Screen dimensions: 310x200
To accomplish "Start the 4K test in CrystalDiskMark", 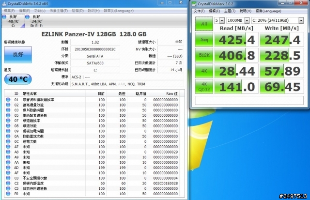I will click(x=204, y=71).
